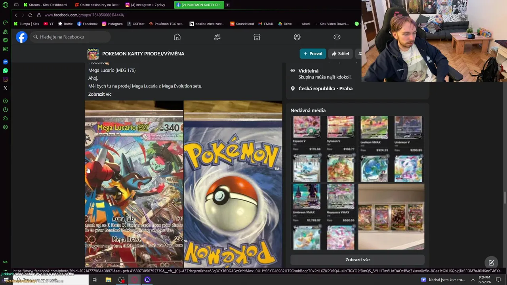Click the new message compose icon
507x285 pixels.
coord(491,262)
